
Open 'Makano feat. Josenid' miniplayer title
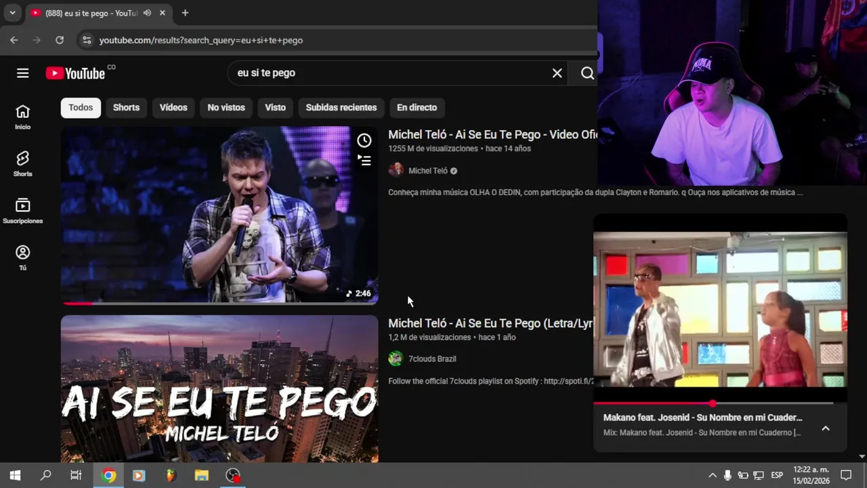(702, 418)
